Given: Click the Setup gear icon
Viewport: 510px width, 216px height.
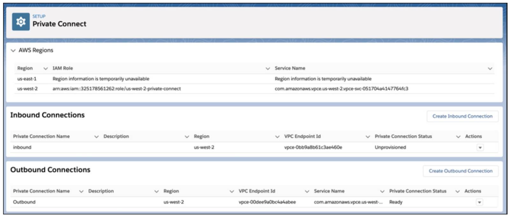Looking at the screenshot, I should (x=21, y=22).
